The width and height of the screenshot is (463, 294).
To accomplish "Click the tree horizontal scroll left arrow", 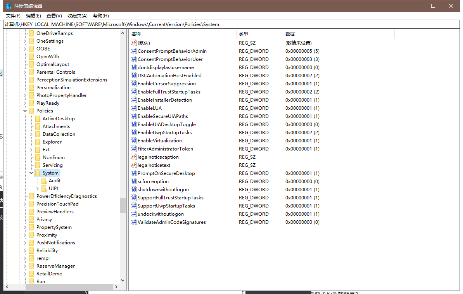I will (7, 287).
